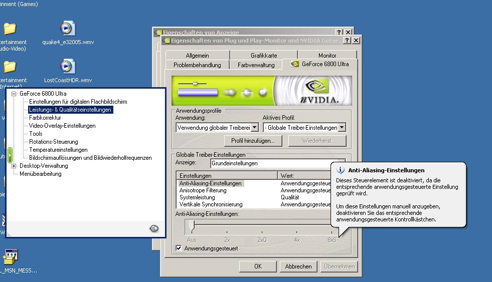Image resolution: width=492 pixels, height=282 pixels.
Task: Expand the Desktop-Verwaltung tree node
Action: pyautogui.click(x=14, y=166)
